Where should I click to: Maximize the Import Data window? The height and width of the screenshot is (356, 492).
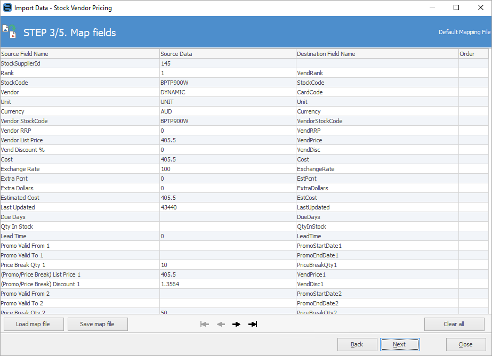pos(456,8)
